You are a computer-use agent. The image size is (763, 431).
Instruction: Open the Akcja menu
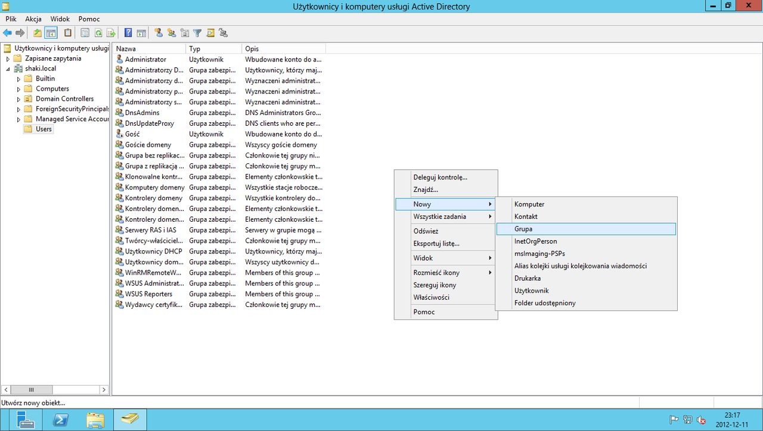coord(33,19)
